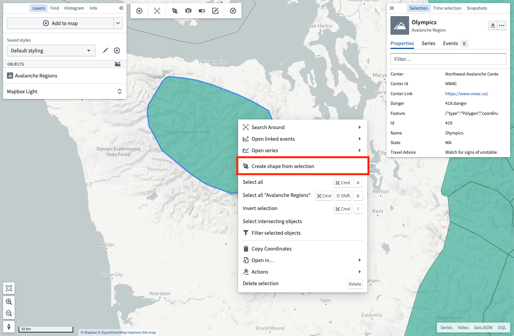Reset map compass orientation

pyautogui.click(x=9, y=326)
